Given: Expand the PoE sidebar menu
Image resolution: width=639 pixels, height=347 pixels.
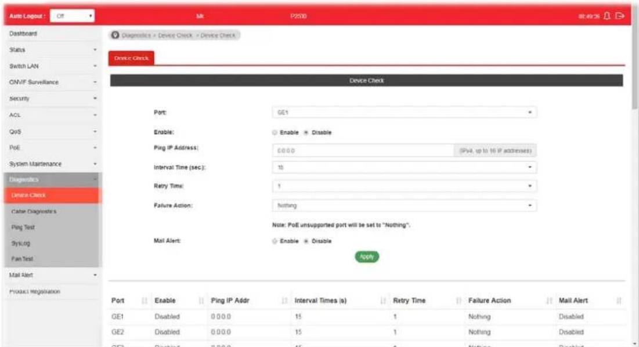Looking at the screenshot, I should 52,147.
